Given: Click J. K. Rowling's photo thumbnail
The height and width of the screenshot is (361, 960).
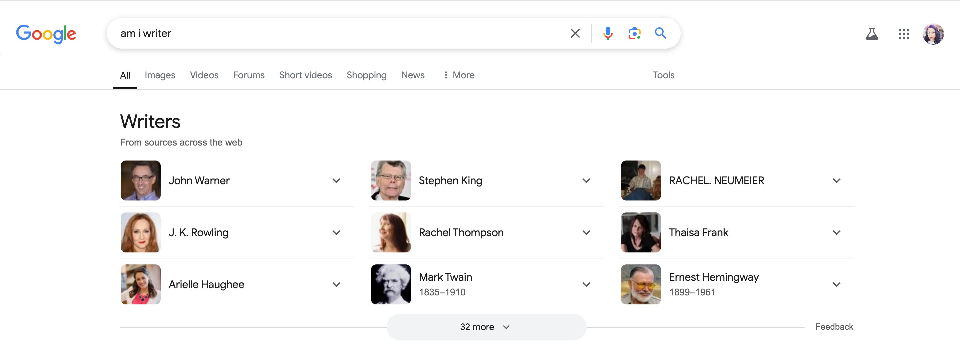Looking at the screenshot, I should [x=140, y=232].
